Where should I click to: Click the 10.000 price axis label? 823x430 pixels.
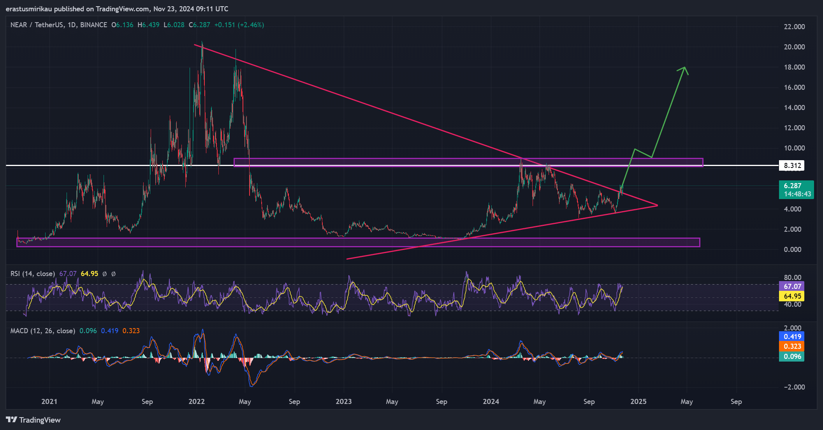(x=794, y=148)
